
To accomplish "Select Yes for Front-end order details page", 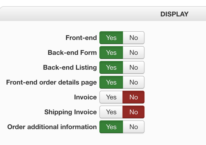I will pyautogui.click(x=111, y=82).
